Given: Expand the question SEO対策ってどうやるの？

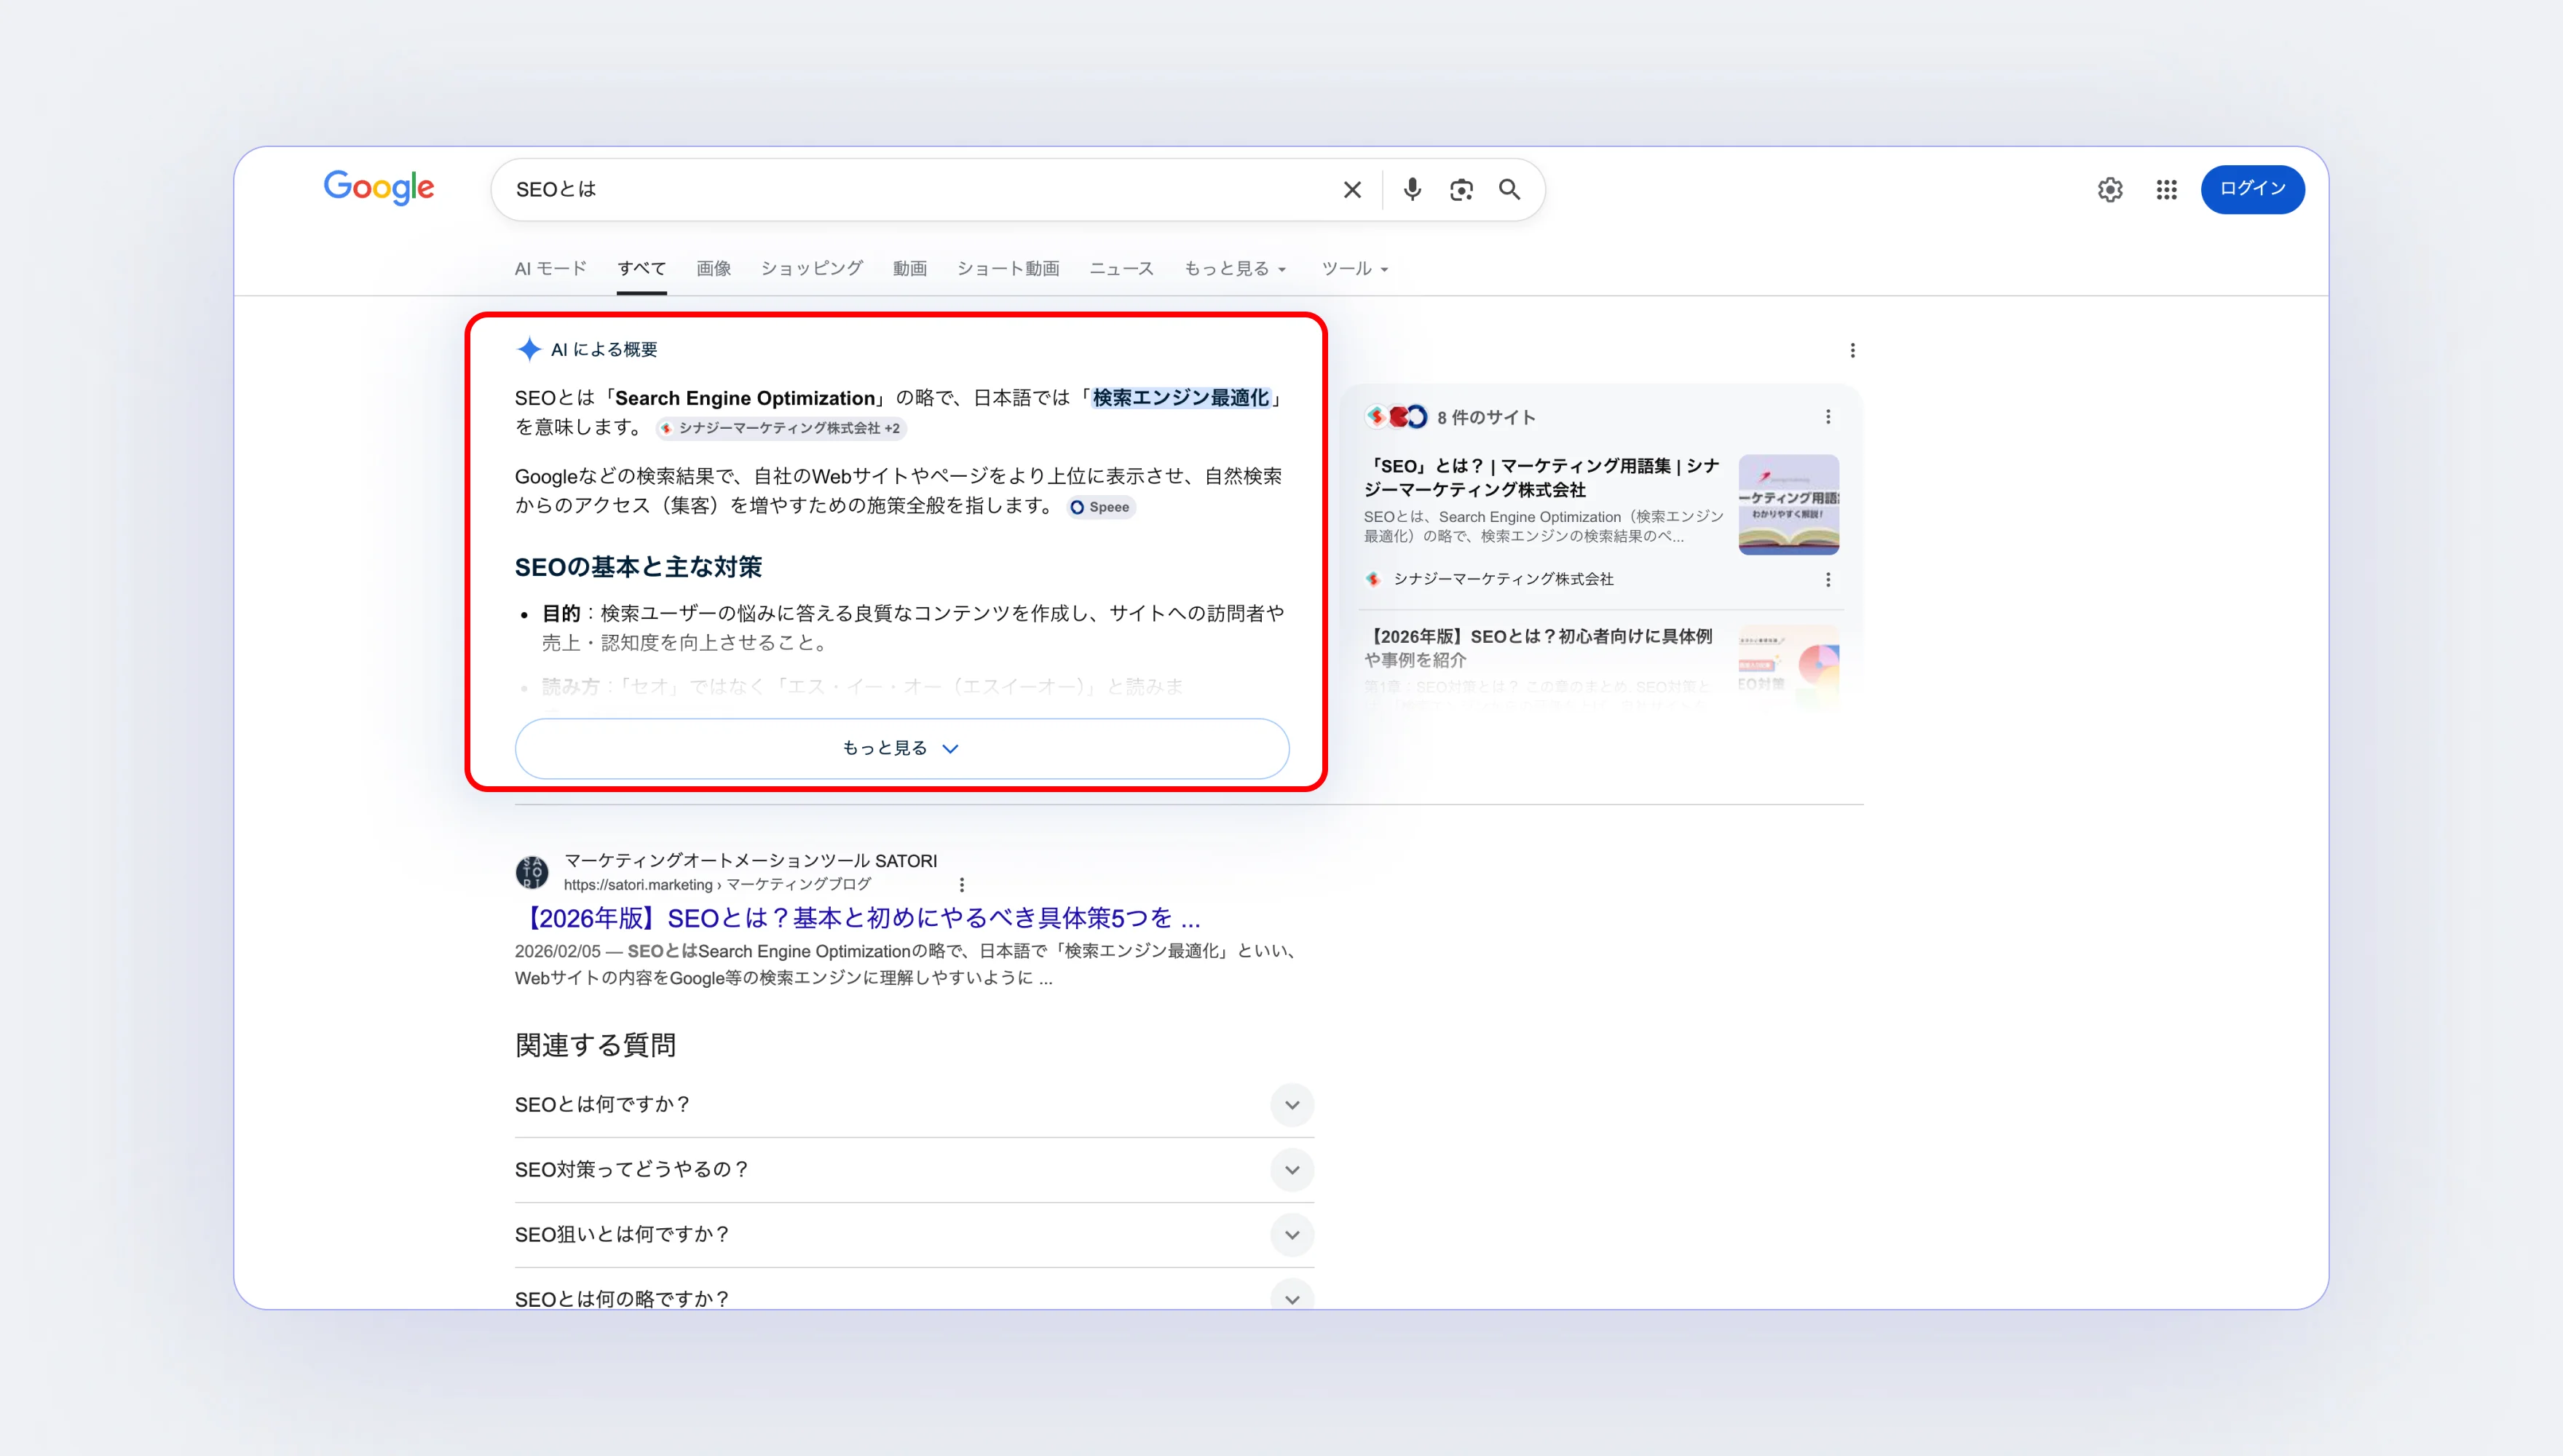Looking at the screenshot, I should click(x=914, y=1170).
